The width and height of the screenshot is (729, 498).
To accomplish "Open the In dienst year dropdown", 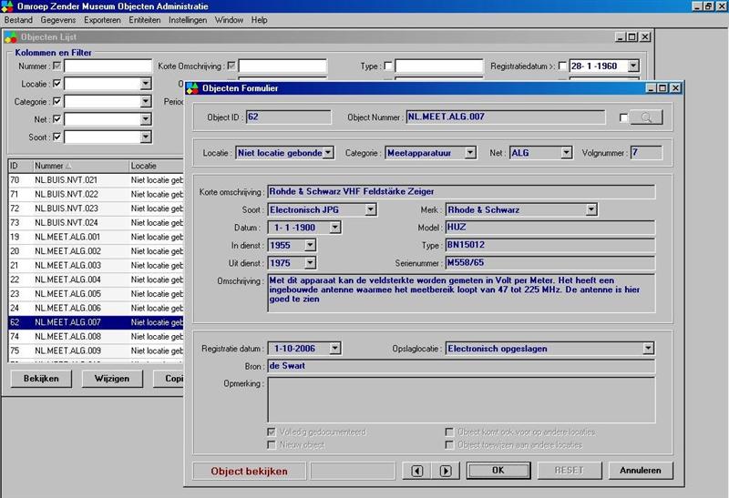I will pyautogui.click(x=310, y=245).
